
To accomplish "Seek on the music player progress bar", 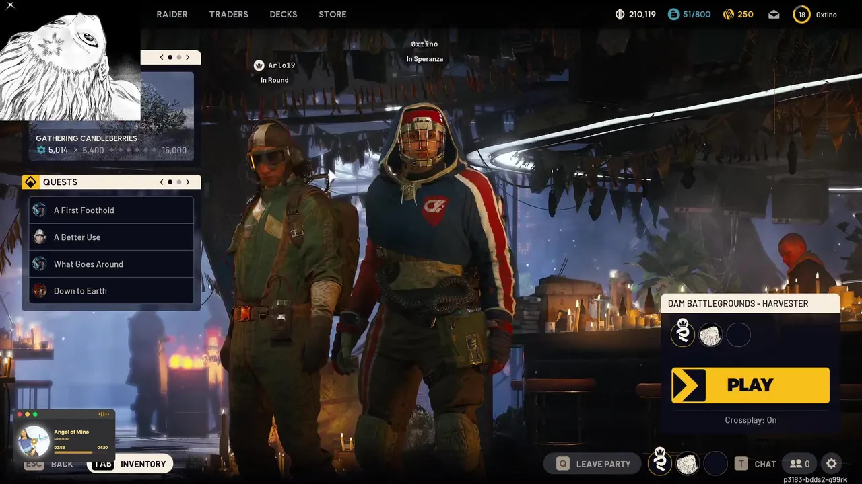I will (x=80, y=452).
